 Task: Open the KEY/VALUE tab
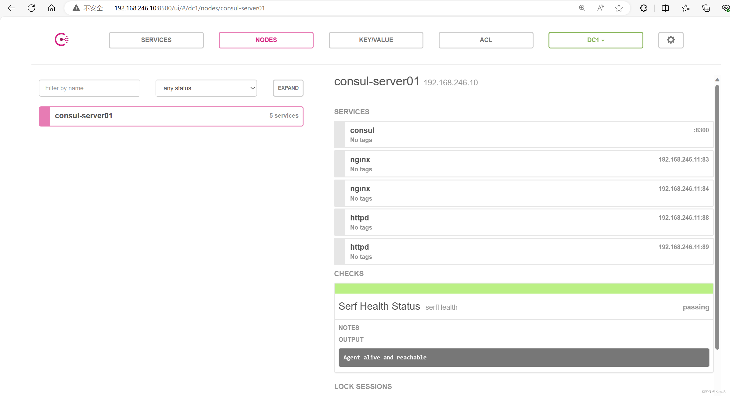[376, 40]
